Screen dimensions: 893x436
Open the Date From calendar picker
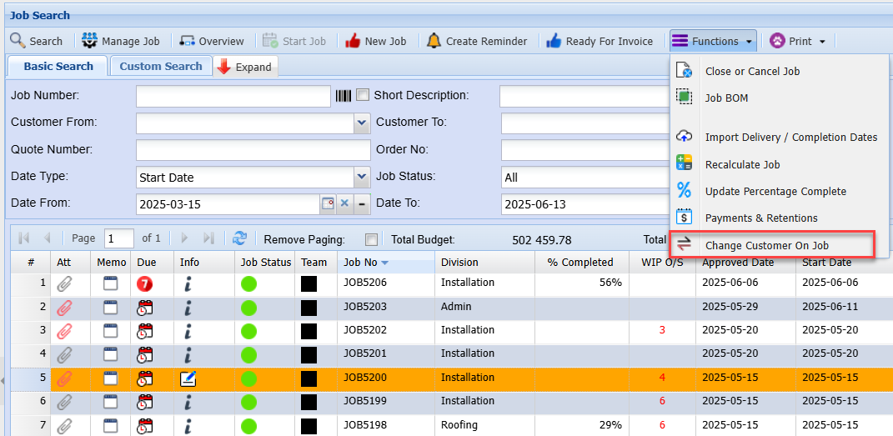327,204
